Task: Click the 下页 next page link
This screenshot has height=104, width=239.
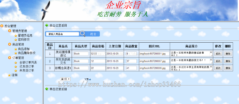Action: (86, 79)
